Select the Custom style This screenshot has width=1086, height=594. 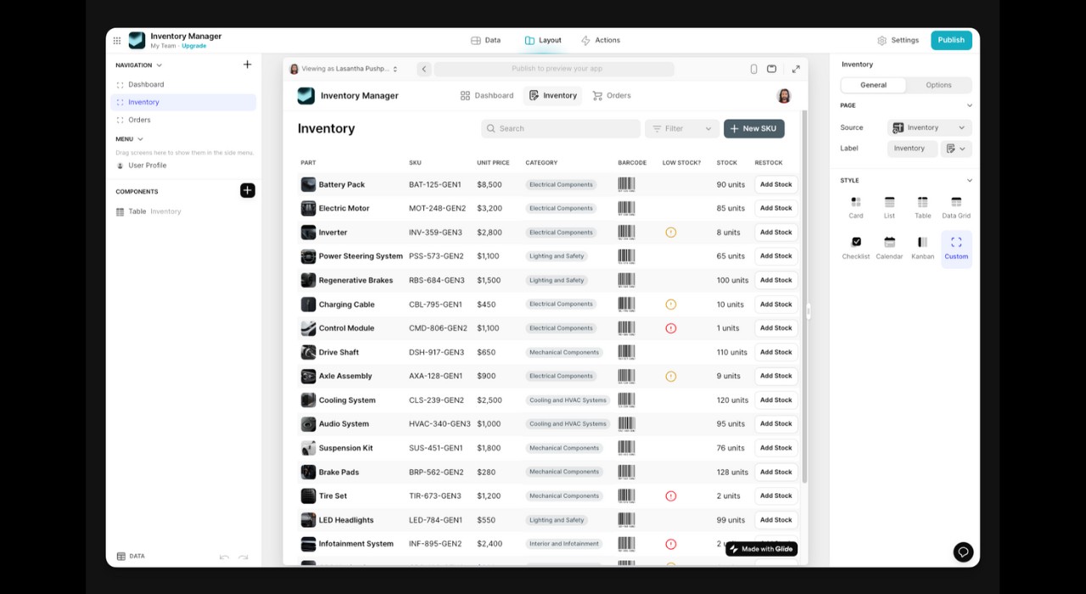click(x=956, y=249)
